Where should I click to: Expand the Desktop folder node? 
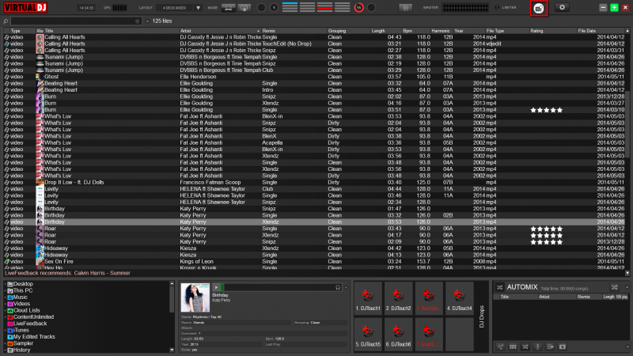coord(6,284)
